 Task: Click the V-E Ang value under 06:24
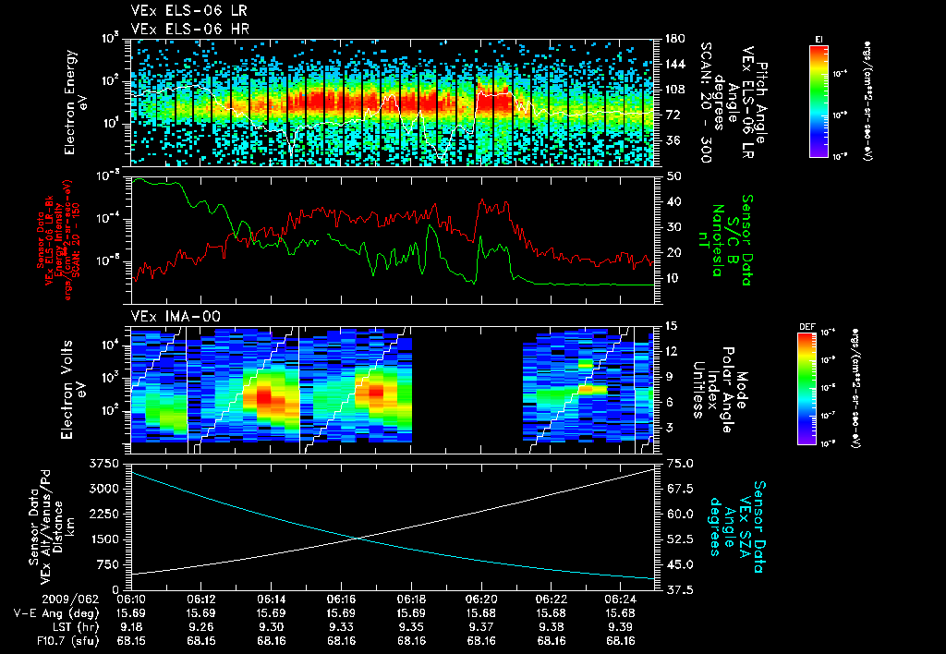pos(621,613)
